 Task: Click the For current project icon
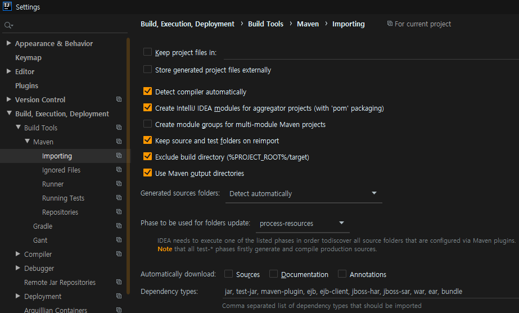pyautogui.click(x=390, y=24)
